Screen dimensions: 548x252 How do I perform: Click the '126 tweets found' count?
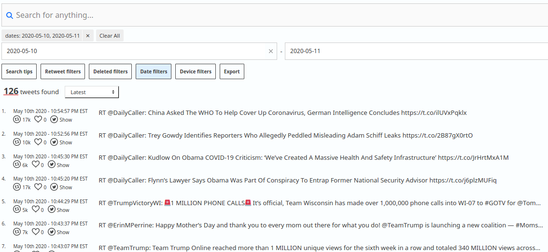click(31, 92)
